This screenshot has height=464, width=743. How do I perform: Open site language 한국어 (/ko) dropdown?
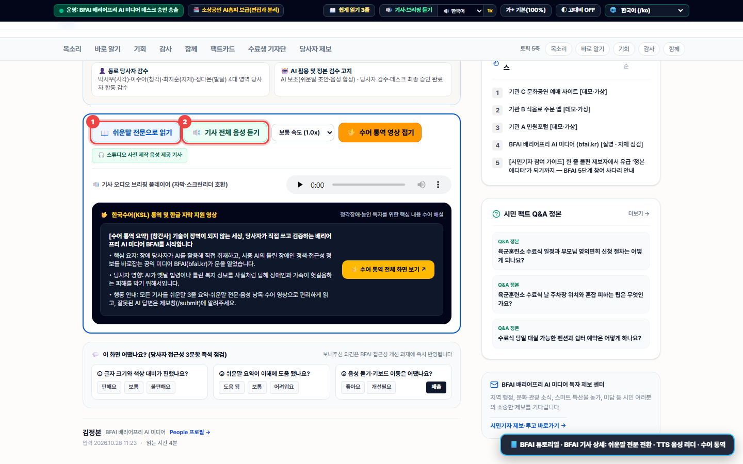pos(647,10)
